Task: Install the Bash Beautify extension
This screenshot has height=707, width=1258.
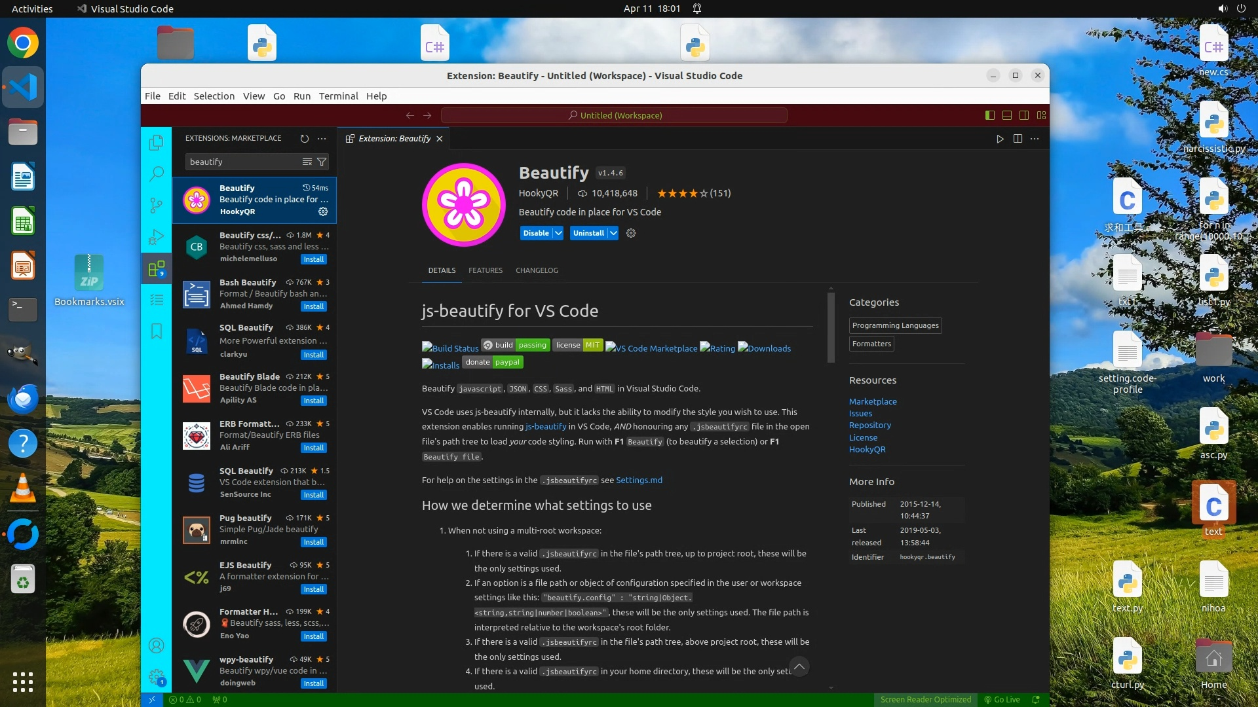Action: click(313, 306)
